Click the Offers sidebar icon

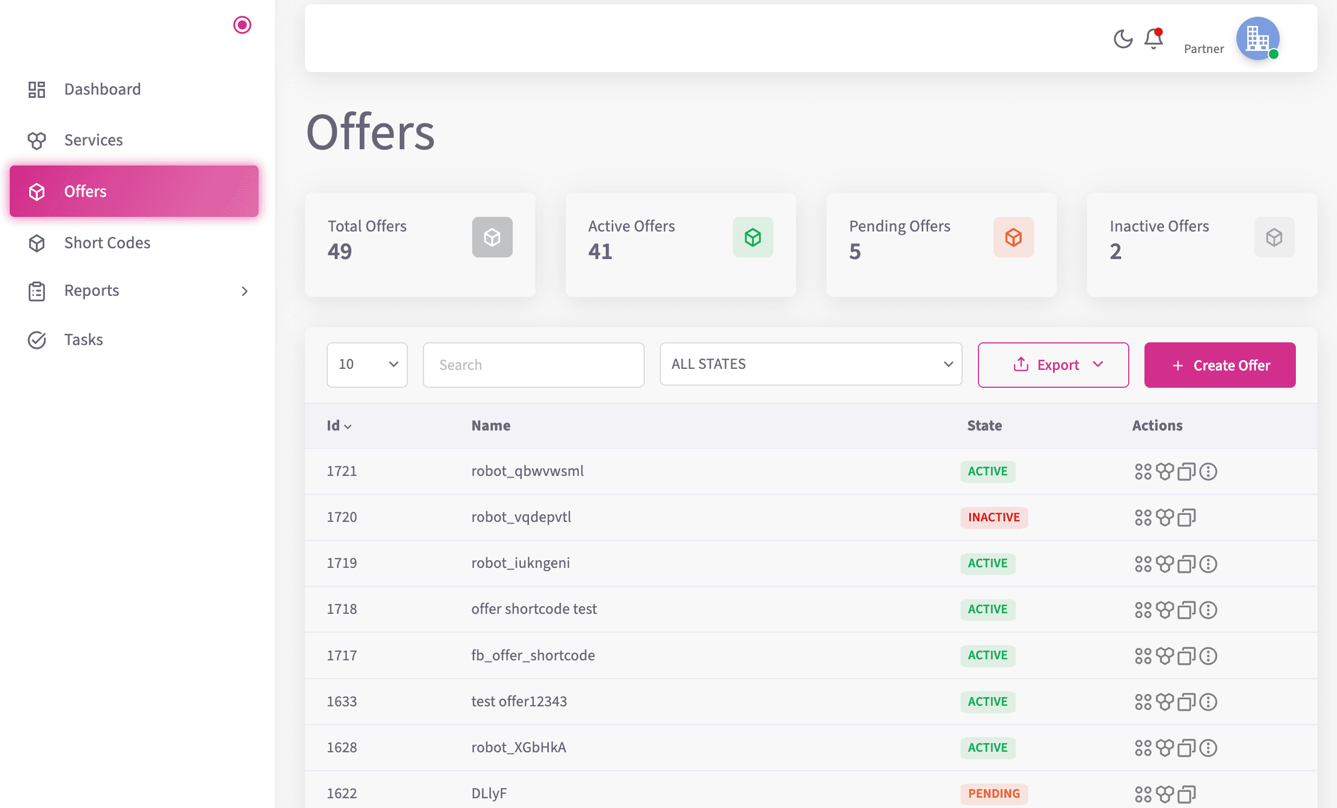pos(36,191)
